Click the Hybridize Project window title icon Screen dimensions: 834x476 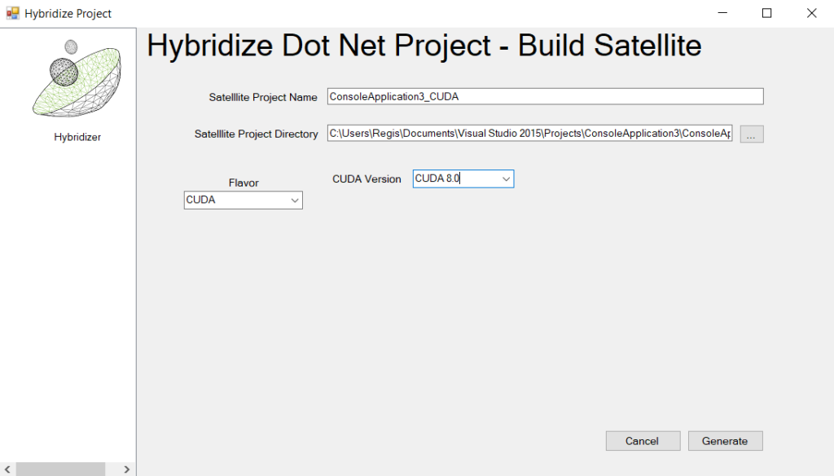pos(12,13)
